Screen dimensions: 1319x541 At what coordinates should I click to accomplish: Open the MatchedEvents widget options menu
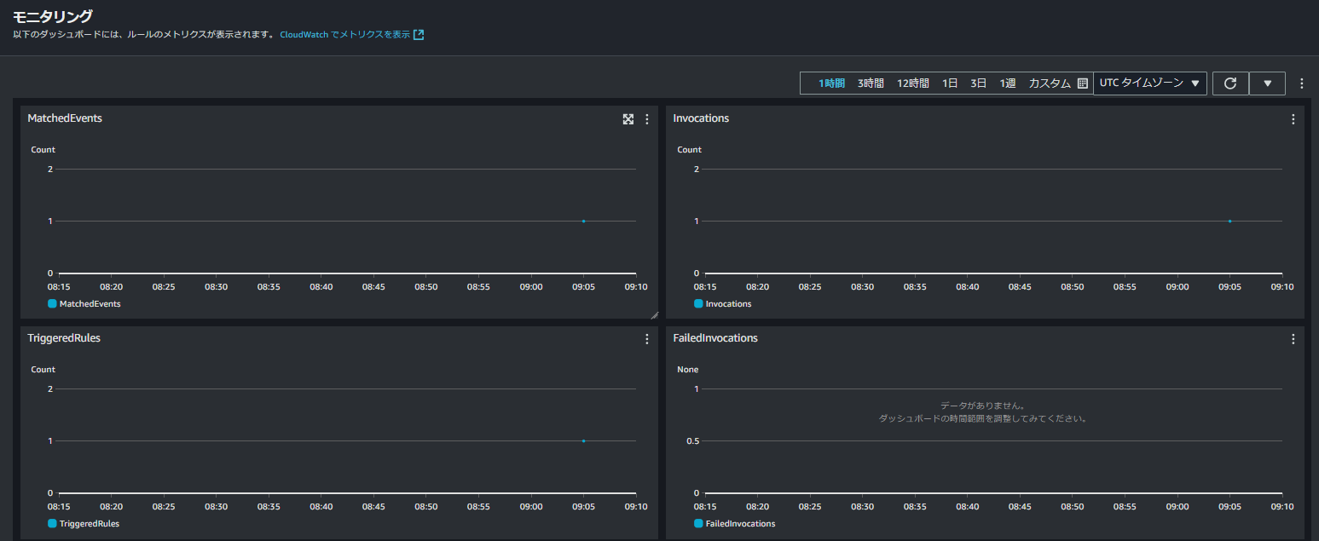(x=646, y=119)
